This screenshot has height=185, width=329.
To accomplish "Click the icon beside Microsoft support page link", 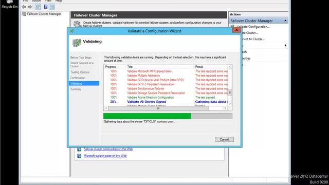I will [x=79, y=156].
